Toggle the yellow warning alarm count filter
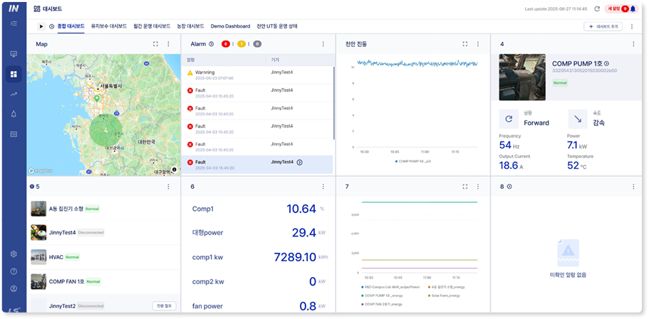The image size is (649, 319). coord(242,44)
